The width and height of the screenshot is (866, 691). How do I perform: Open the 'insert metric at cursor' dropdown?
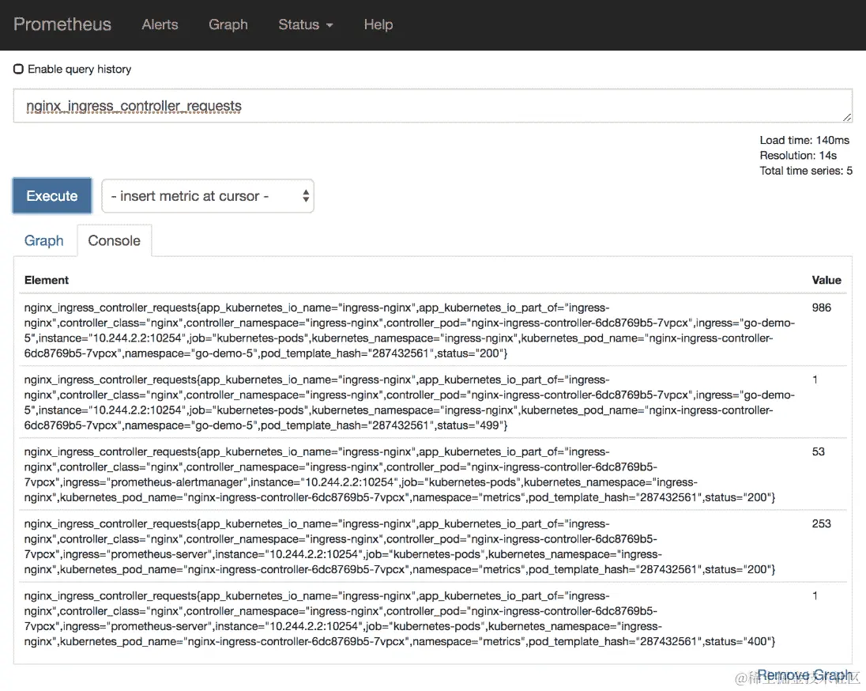click(x=208, y=196)
